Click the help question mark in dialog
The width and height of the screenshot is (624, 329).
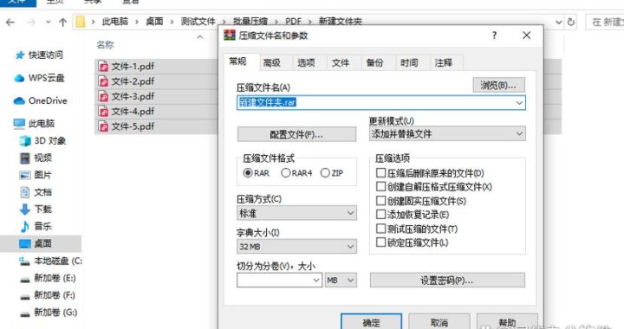pos(494,35)
